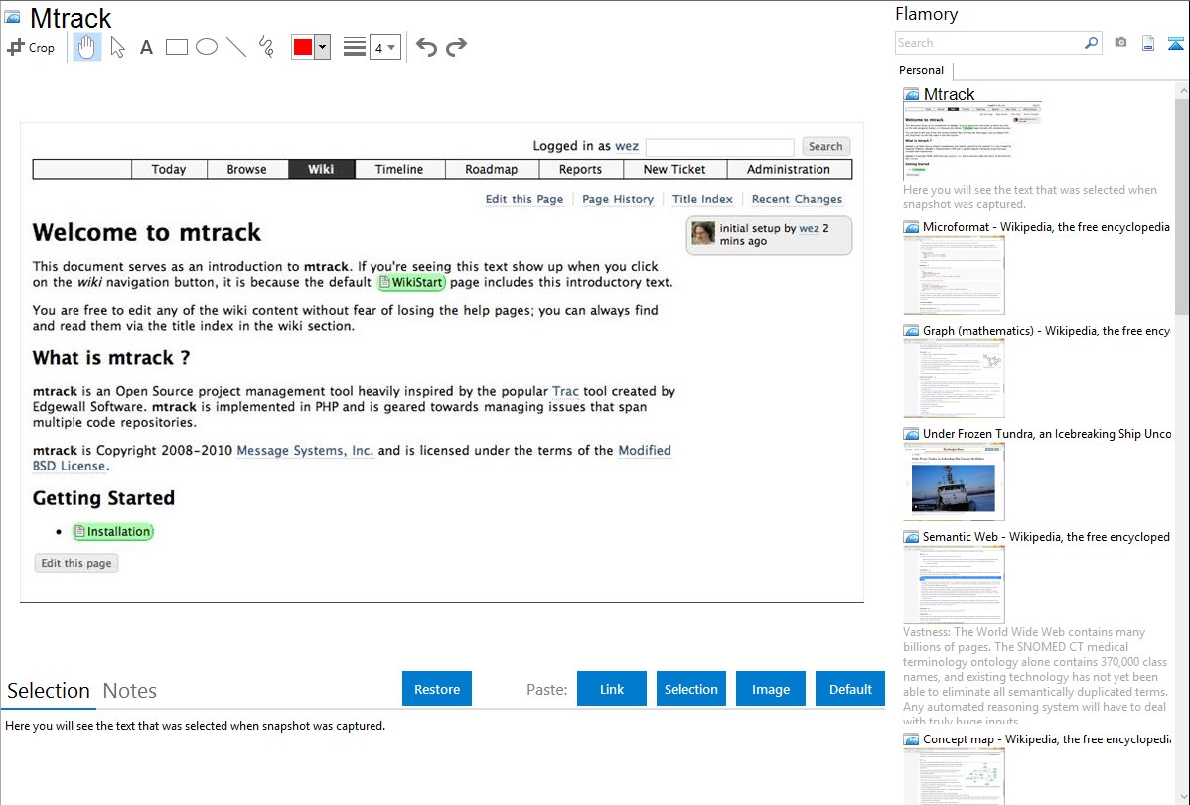The width and height of the screenshot is (1190, 805).
Task: Click the document icon beside the camera
Action: pos(1148,43)
